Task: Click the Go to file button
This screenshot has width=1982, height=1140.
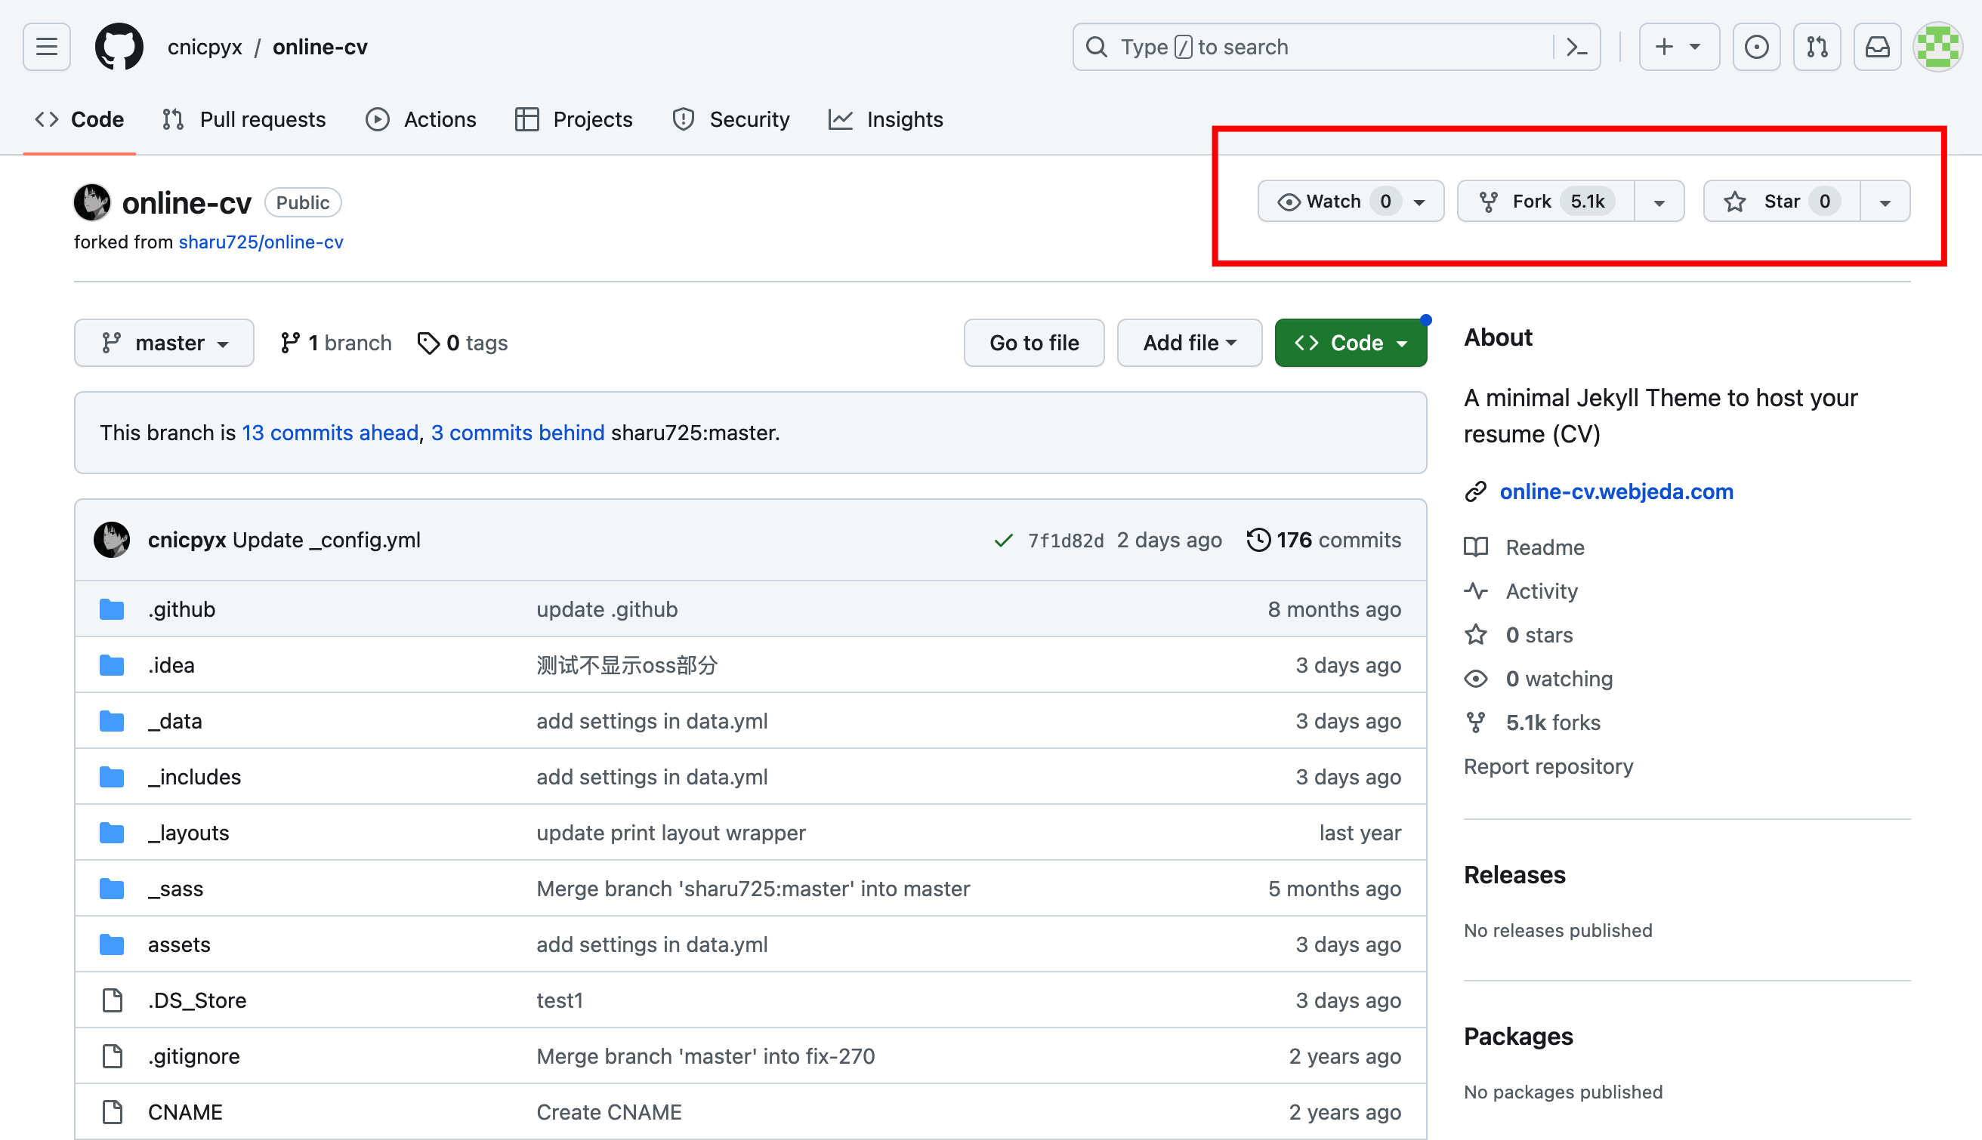Action: pos(1034,343)
